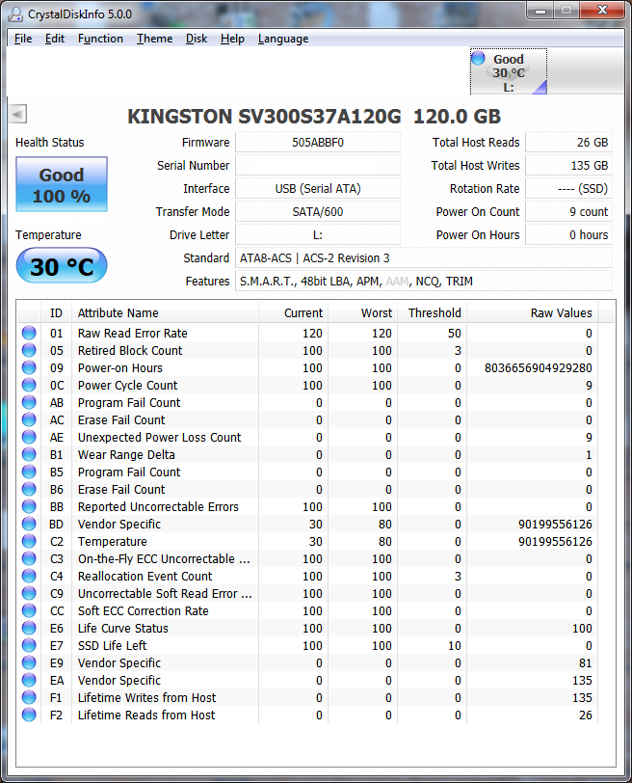Click the Firmware field 505ABBF0

[318, 143]
